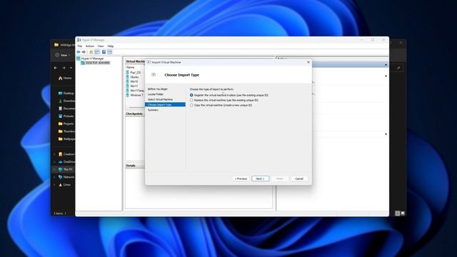Open the File menu in Hyper-V Manager

79,46
